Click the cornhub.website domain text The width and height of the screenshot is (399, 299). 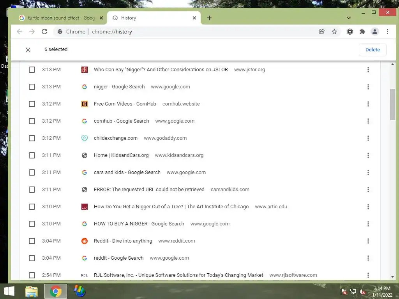coord(181,104)
